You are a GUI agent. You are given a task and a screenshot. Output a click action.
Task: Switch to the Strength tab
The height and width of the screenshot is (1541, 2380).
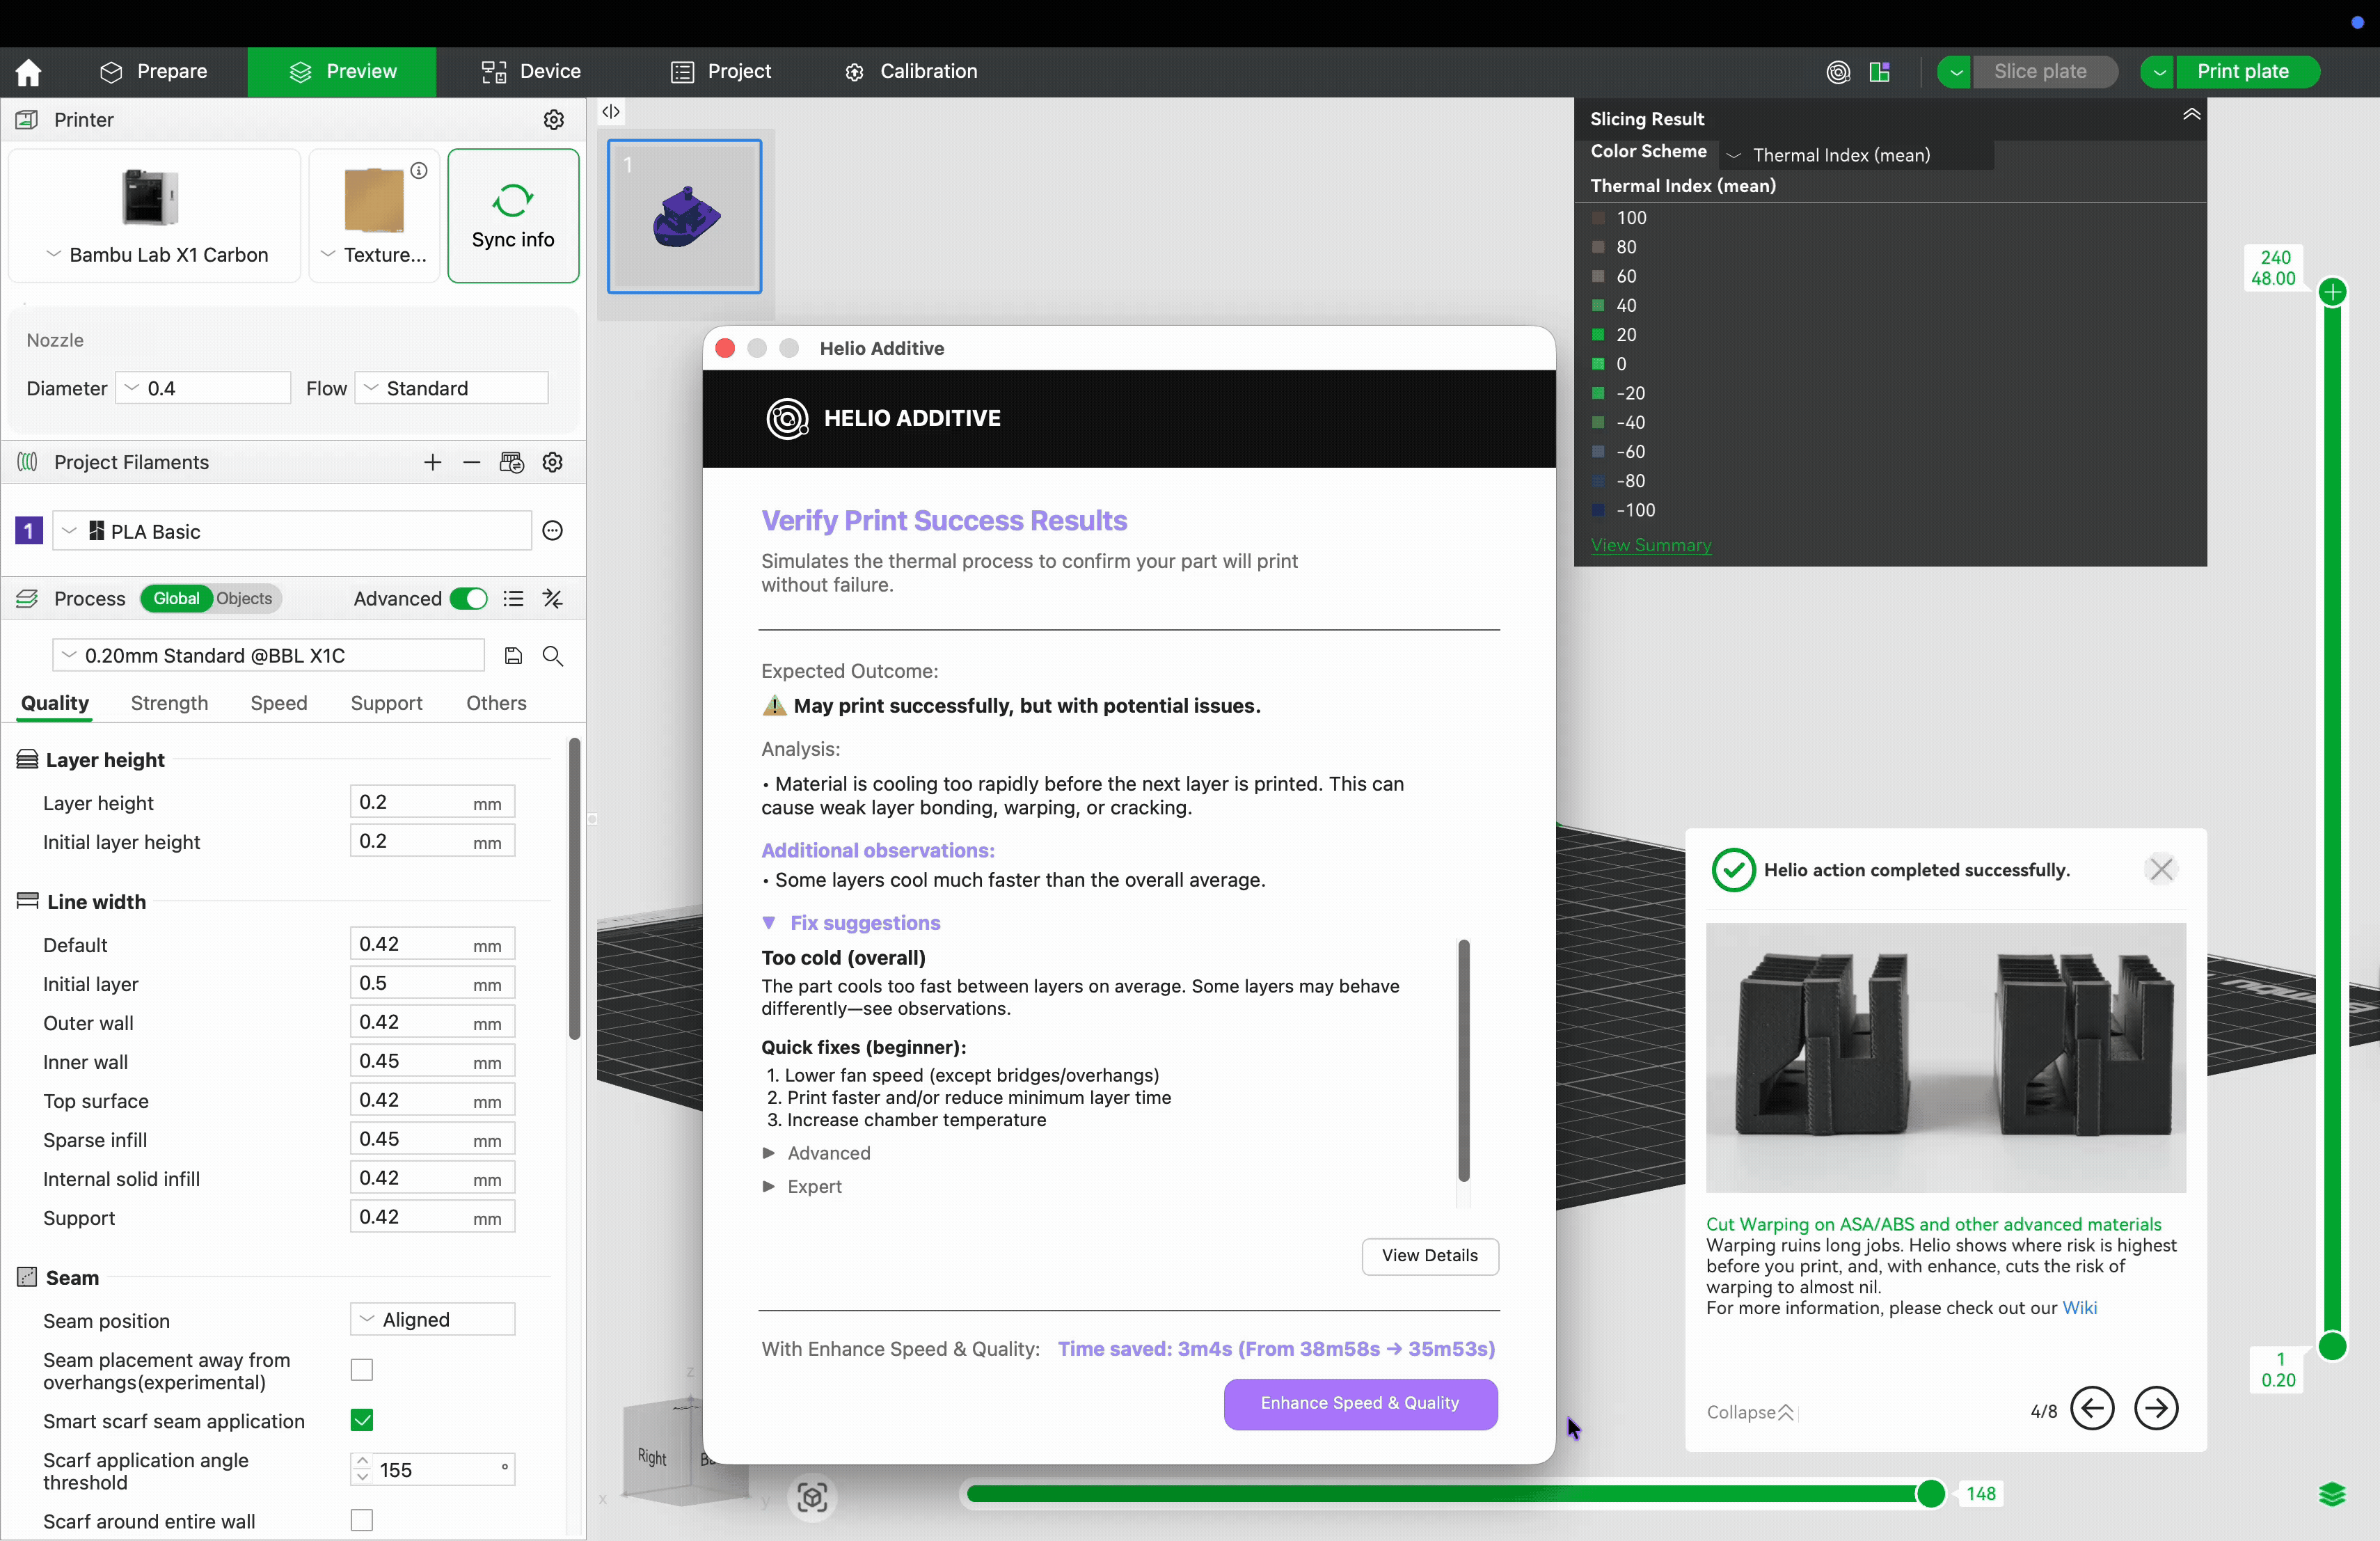click(169, 703)
